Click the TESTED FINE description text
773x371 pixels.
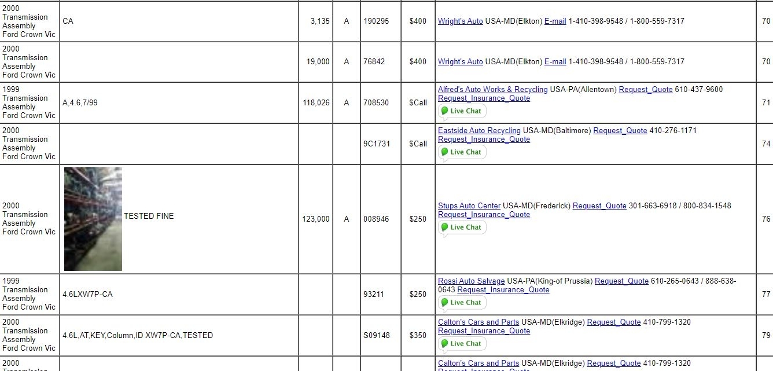coord(149,216)
